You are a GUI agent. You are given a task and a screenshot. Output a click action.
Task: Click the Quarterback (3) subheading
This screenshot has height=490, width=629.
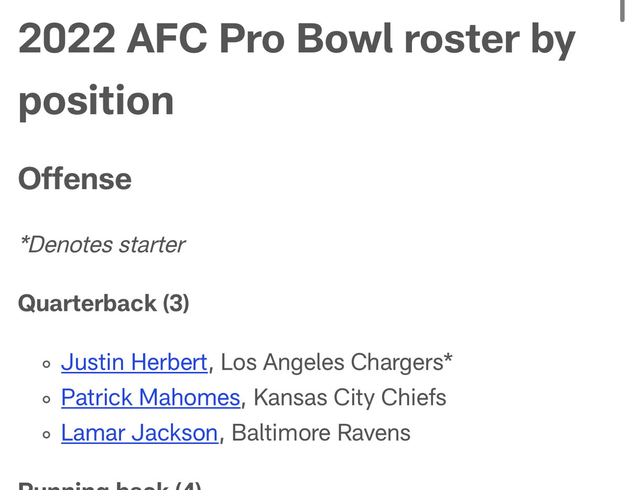pos(103,303)
